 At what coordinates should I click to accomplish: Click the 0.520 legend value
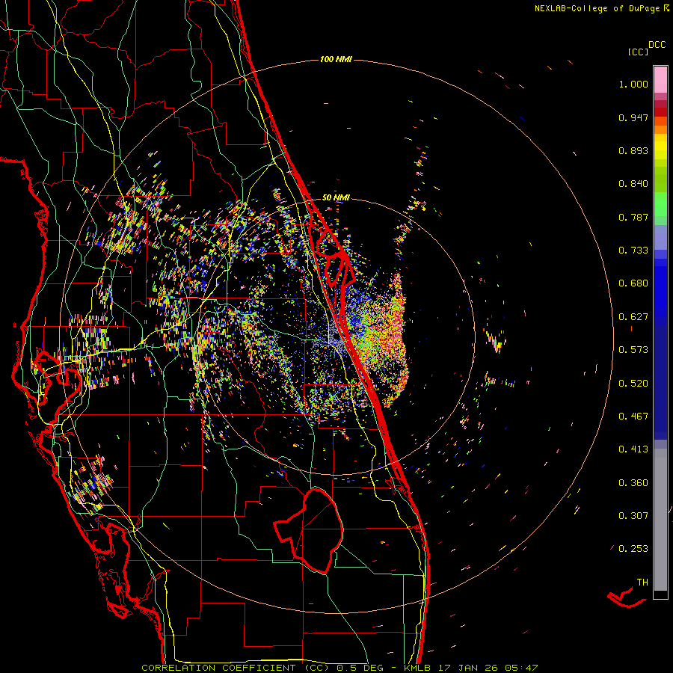[x=633, y=384]
